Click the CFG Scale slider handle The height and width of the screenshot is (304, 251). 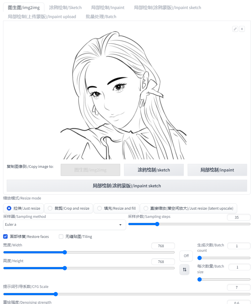point(56,294)
